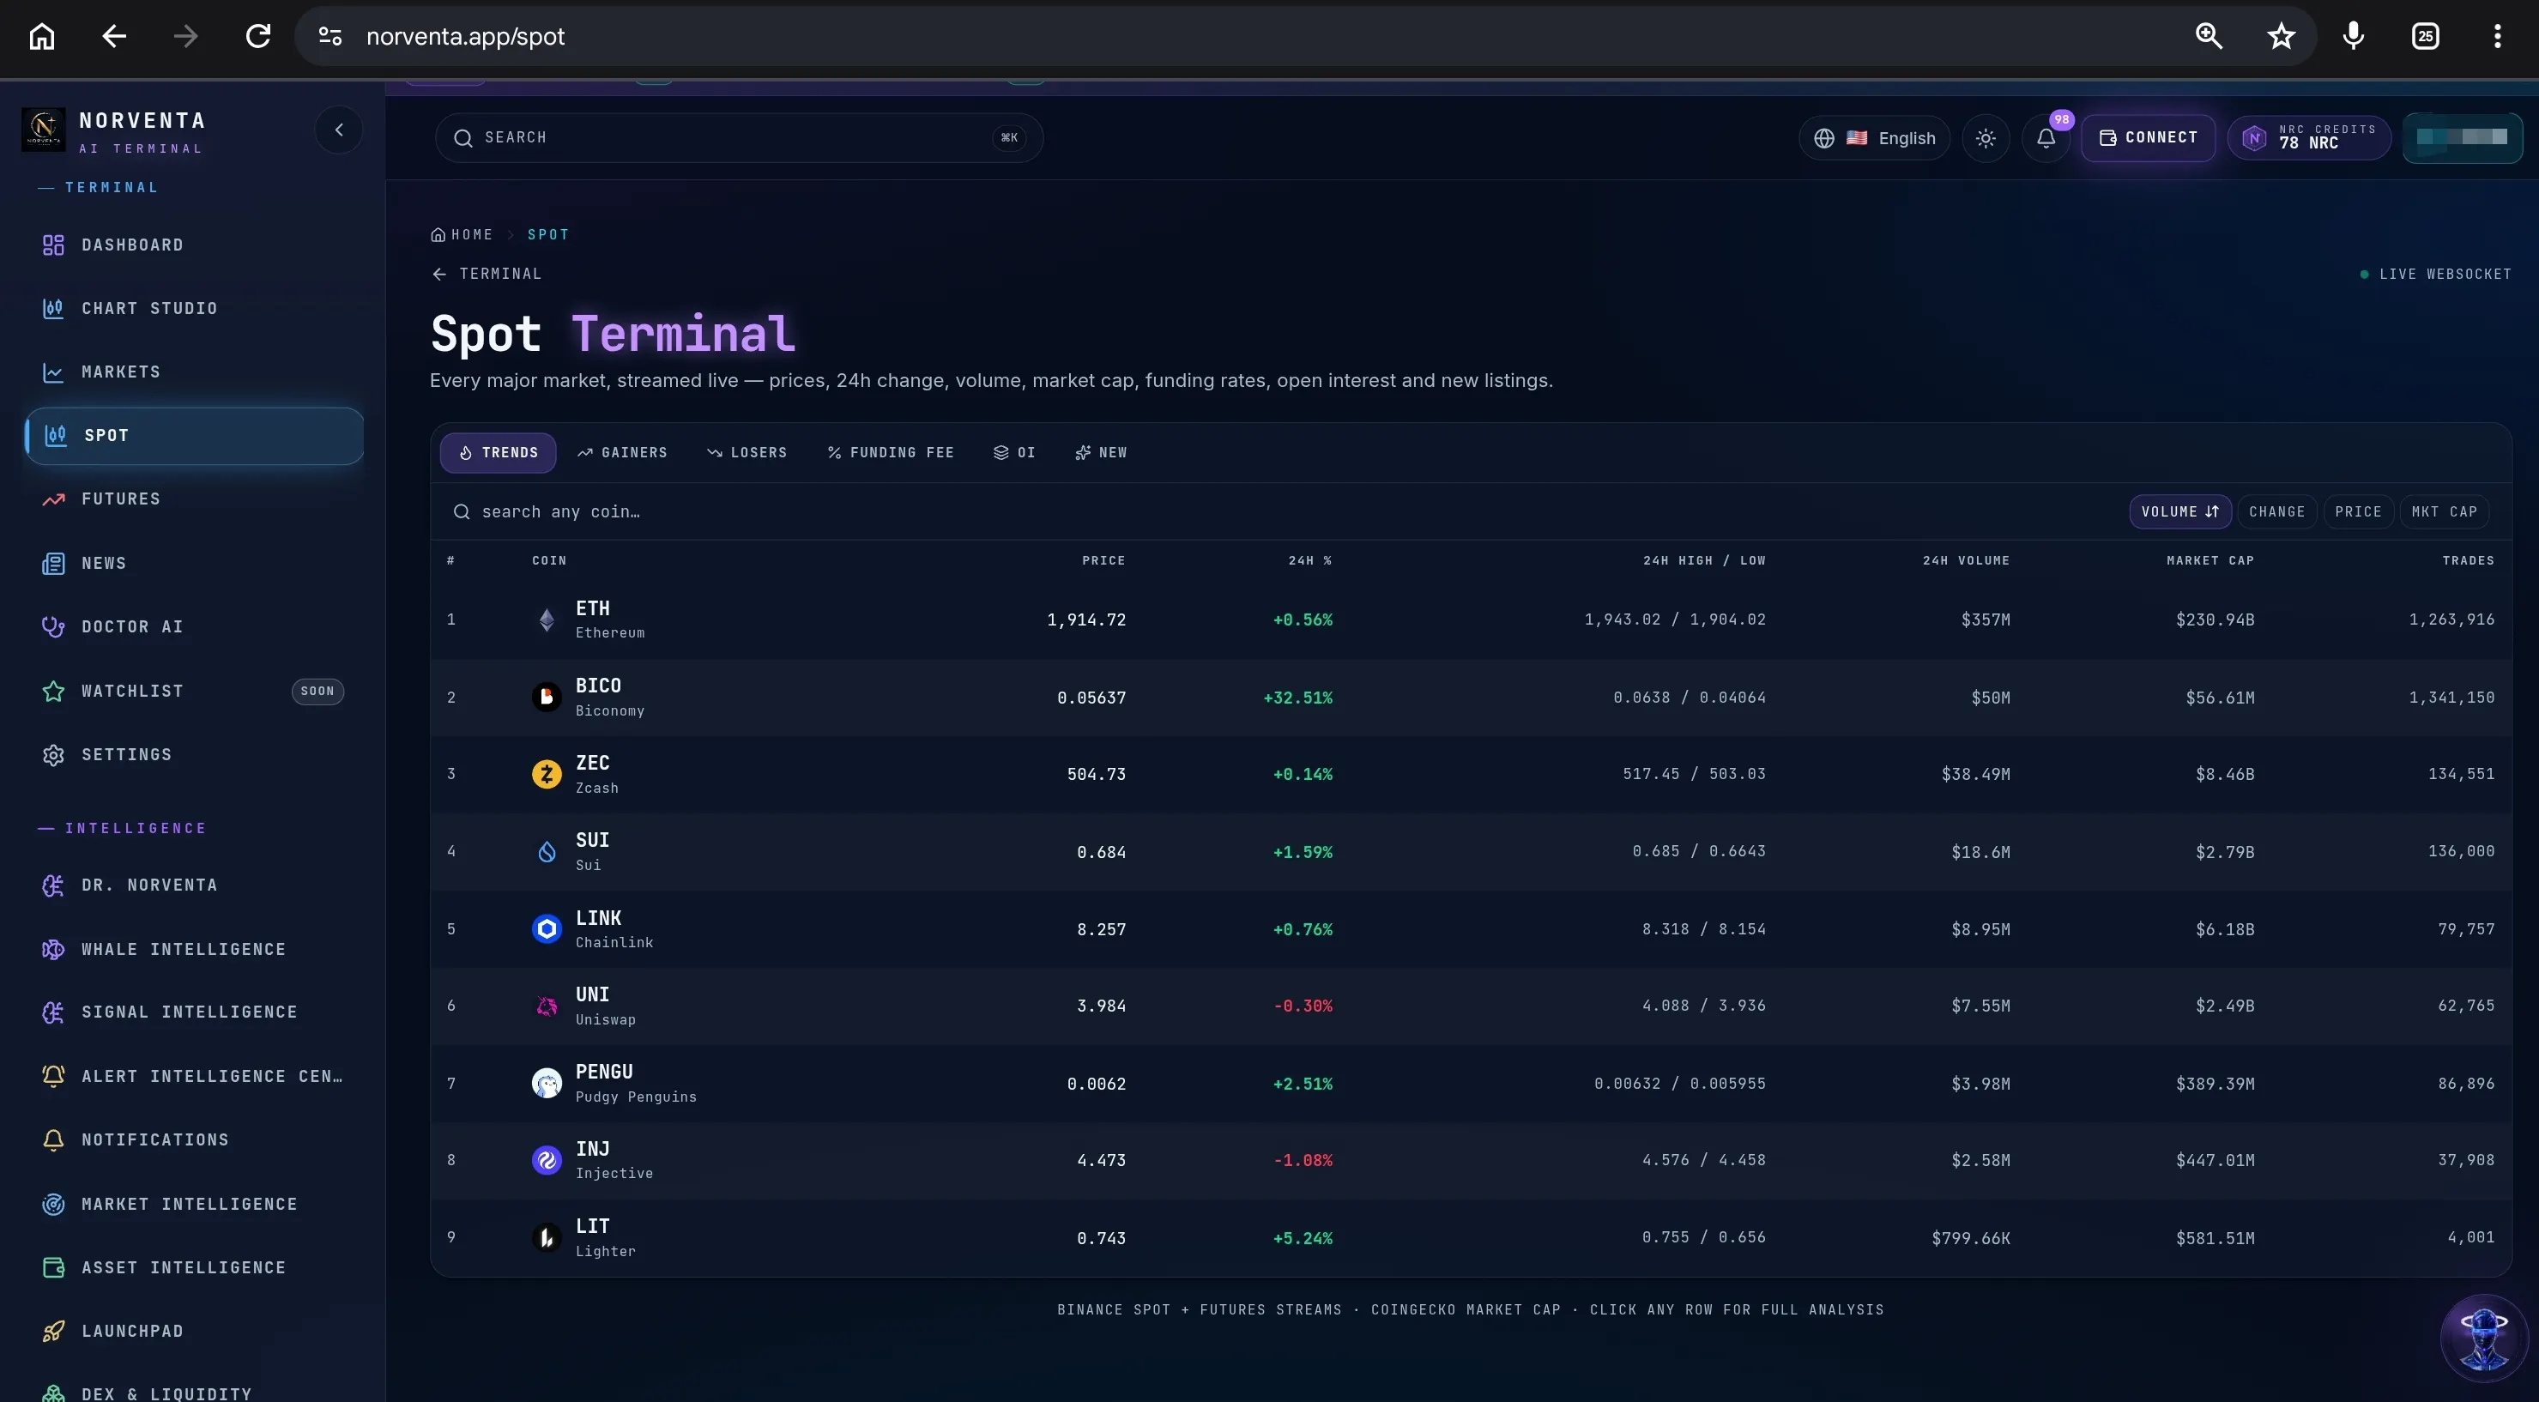The height and width of the screenshot is (1402, 2539).
Task: Open the NRC Credits balance pill
Action: (x=2308, y=138)
